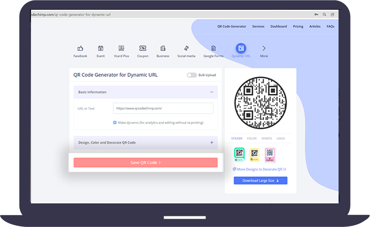Open QR Code Generator in the navigation
This screenshot has height=227, width=370.
tap(232, 26)
